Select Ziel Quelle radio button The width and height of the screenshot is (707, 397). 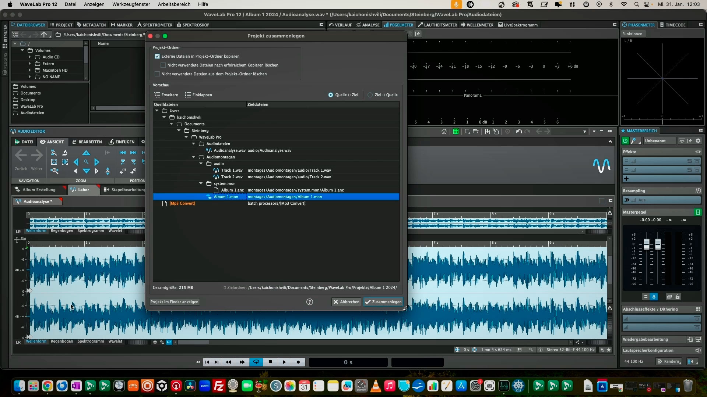tap(370, 95)
